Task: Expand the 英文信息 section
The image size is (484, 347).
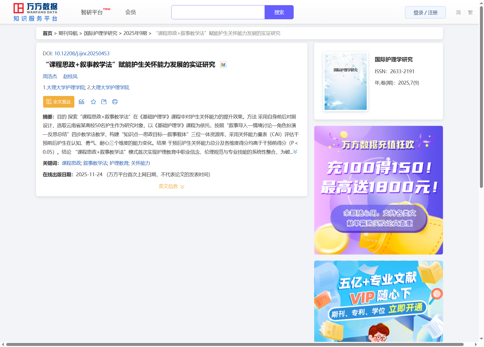Action: click(x=171, y=187)
